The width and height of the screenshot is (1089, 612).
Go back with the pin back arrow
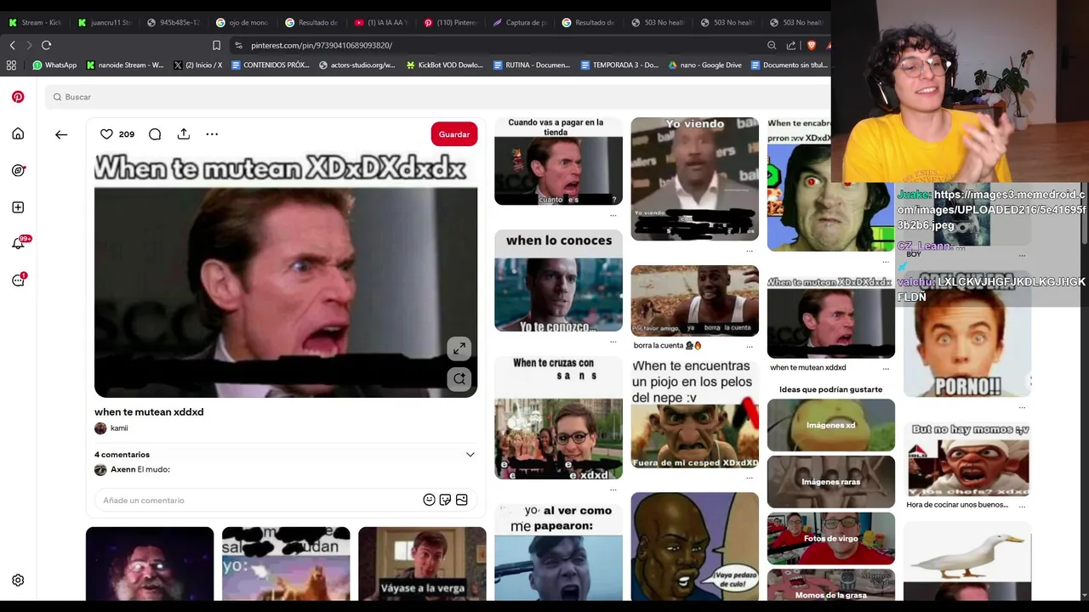(x=61, y=134)
